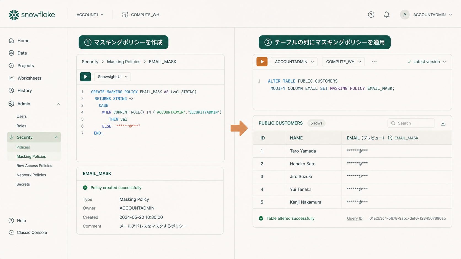The image size is (461, 259).
Task: Collapse the Admin section chevron
Action: (58, 104)
